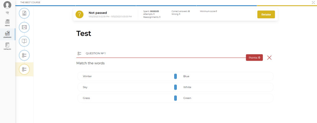Click the red X wrong-answer mark
This screenshot has height=123, width=317.
click(269, 58)
